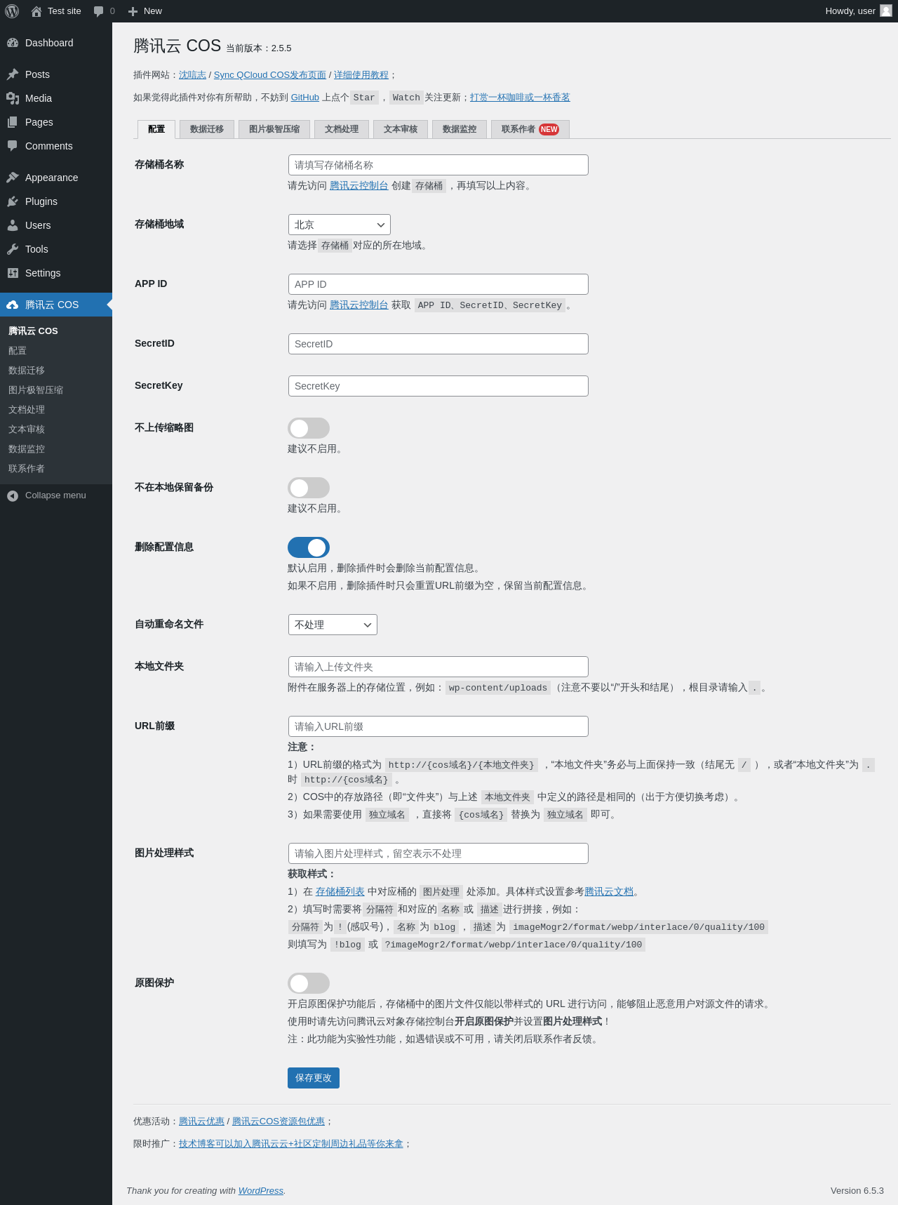Click the Plugins plug icon
Screen dimensions: 898x1205
click(x=13, y=201)
